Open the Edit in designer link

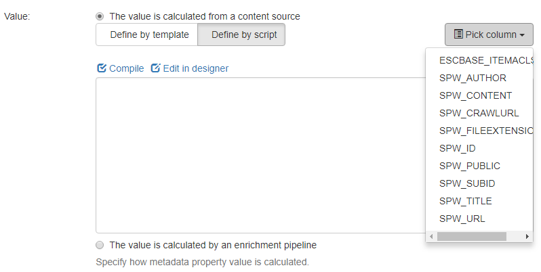[x=195, y=68]
